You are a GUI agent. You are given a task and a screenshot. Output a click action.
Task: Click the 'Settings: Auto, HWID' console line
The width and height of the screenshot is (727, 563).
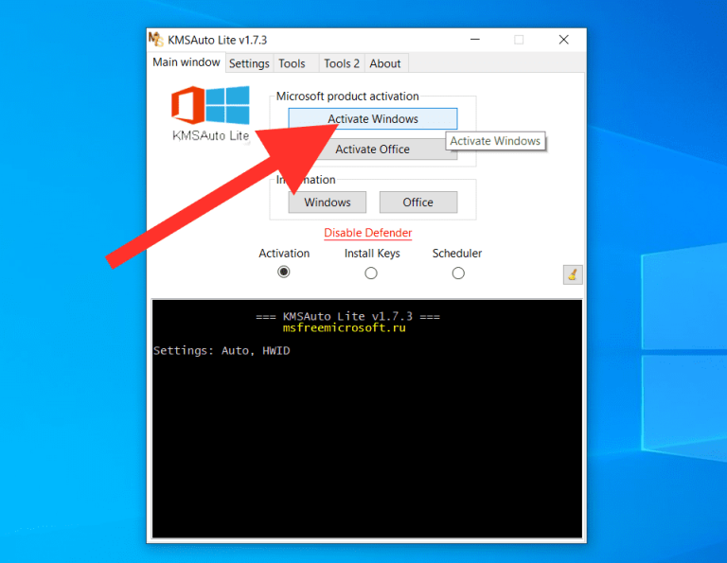point(222,350)
